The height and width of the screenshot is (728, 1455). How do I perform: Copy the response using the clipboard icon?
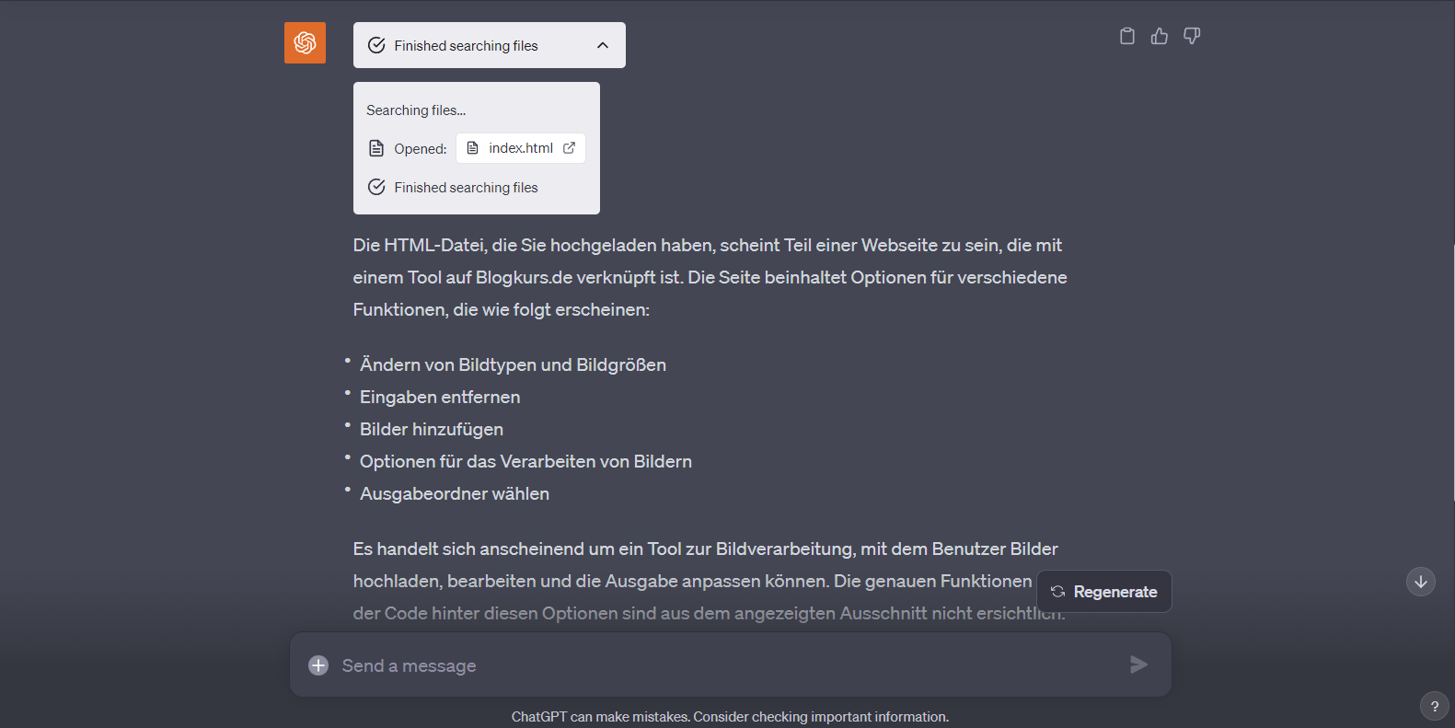point(1126,36)
